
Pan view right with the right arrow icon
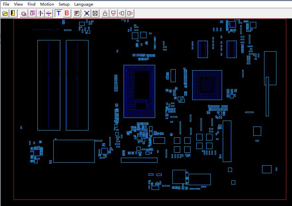[x=130, y=13]
